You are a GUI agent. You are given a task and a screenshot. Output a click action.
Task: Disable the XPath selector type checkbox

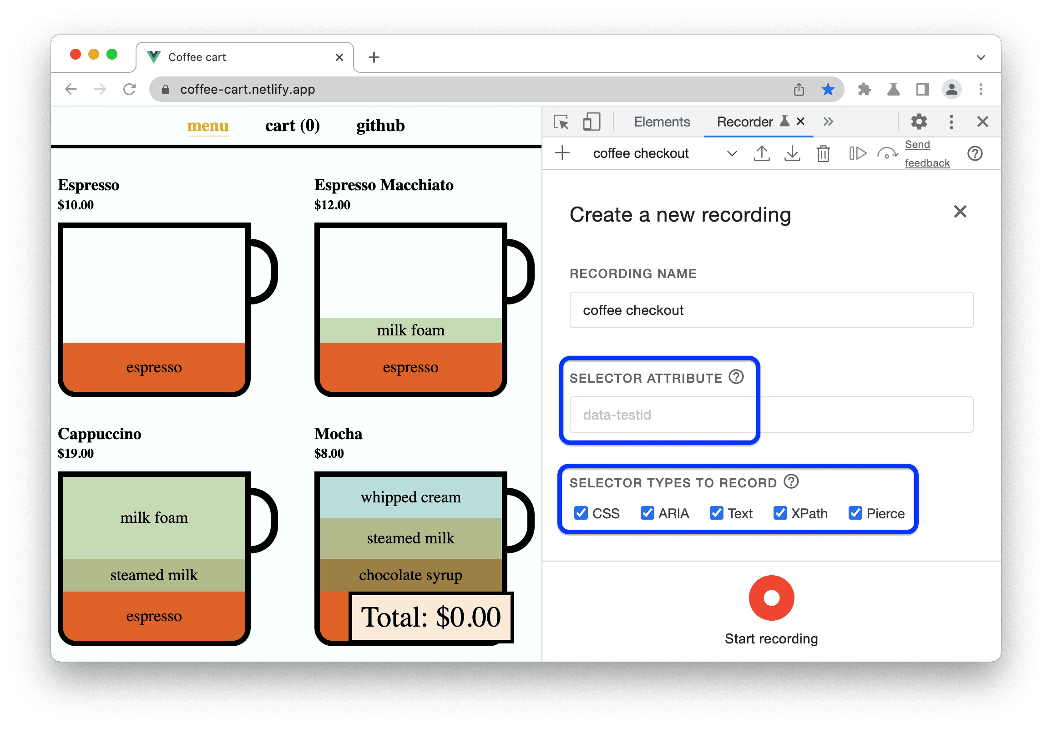point(779,512)
